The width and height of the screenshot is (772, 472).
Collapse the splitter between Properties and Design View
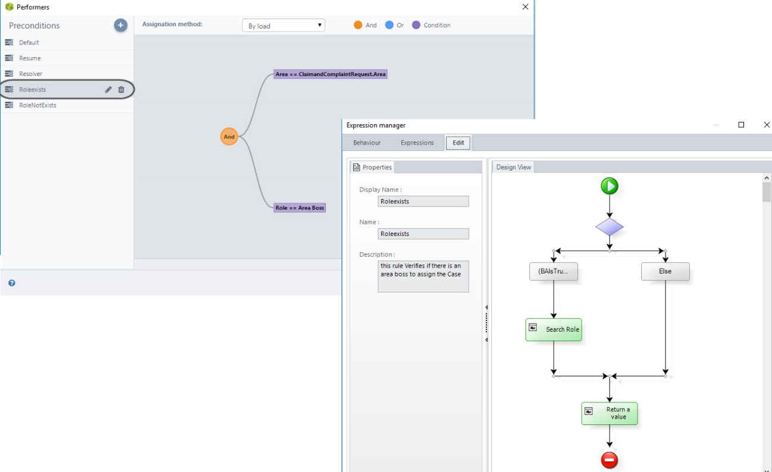pos(487,323)
